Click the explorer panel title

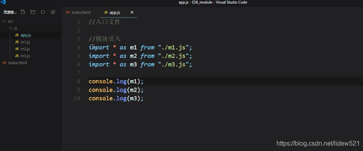10,12
